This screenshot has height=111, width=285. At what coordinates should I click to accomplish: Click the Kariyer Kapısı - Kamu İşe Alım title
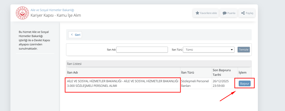coord(56,16)
